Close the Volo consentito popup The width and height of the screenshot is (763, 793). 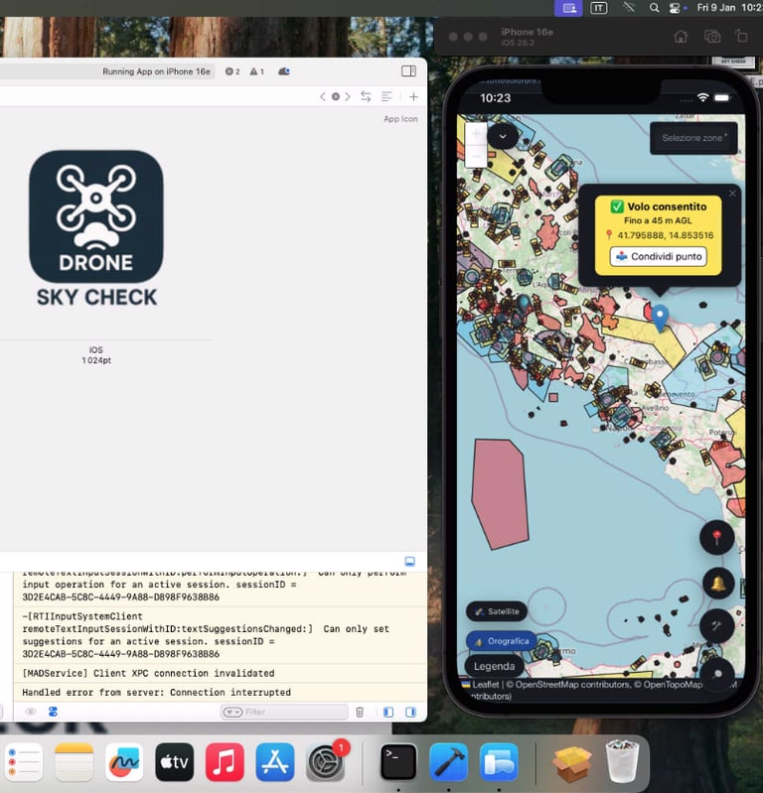point(732,194)
